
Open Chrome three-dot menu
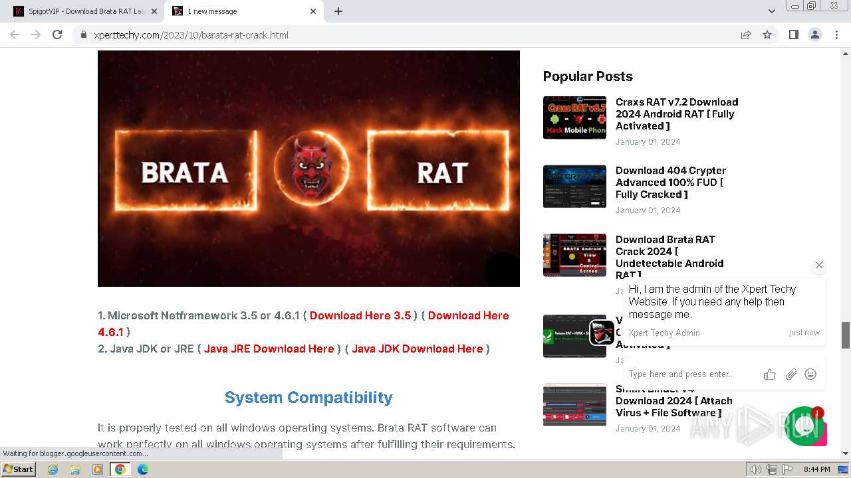pos(836,35)
